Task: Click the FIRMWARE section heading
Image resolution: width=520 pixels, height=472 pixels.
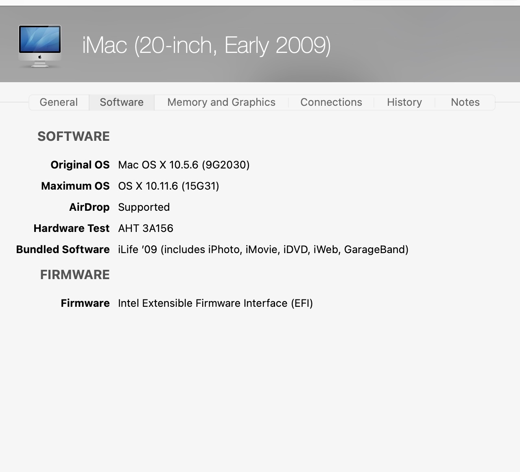Action: [x=75, y=275]
